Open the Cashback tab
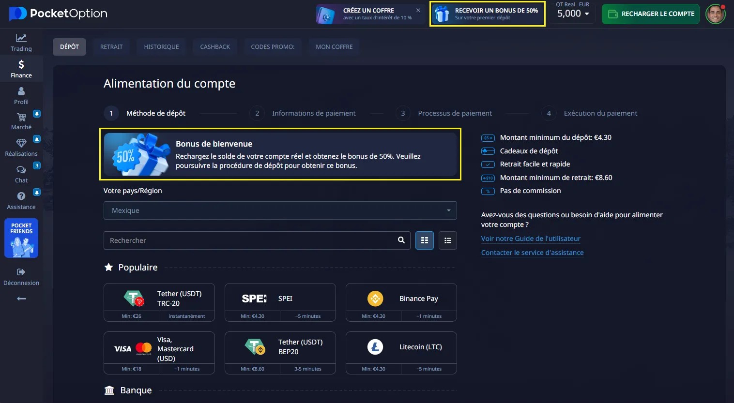Screen dimensions: 734x403 pyautogui.click(x=215, y=47)
